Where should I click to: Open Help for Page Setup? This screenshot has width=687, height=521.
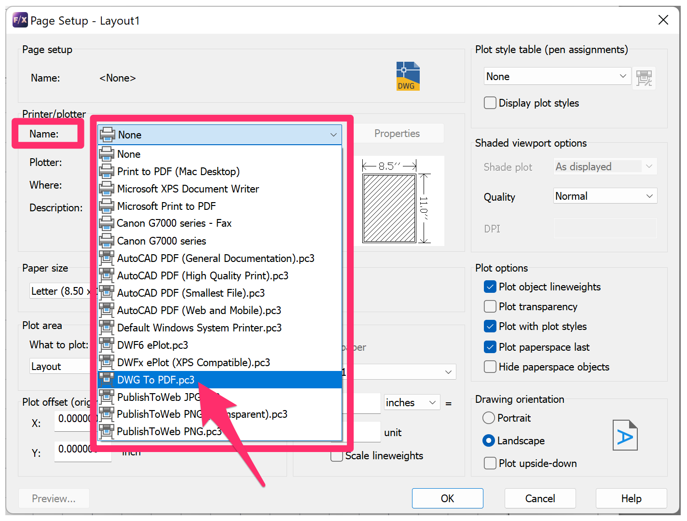point(632,498)
